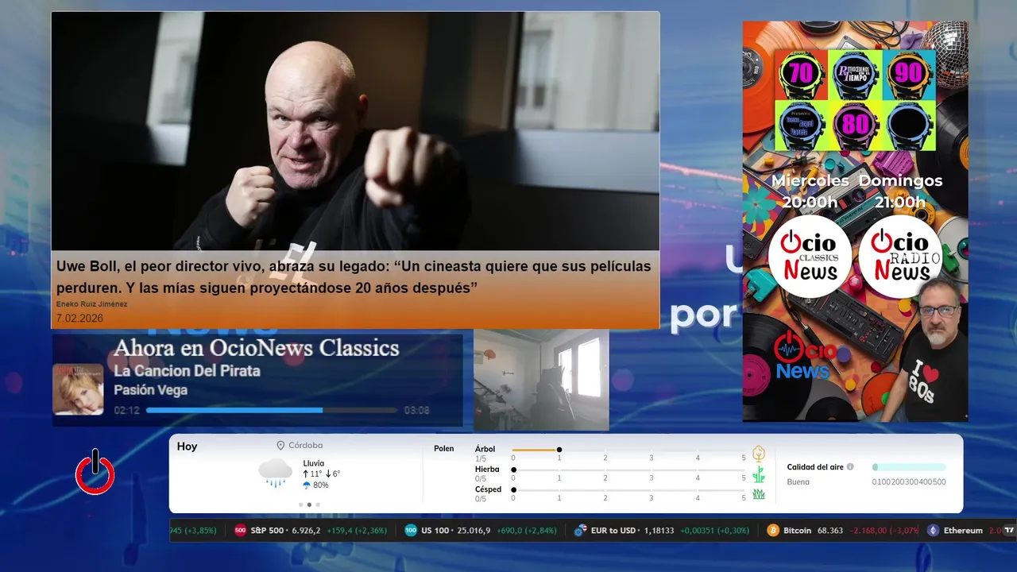Click the EUR to USD flags icon

click(581, 530)
